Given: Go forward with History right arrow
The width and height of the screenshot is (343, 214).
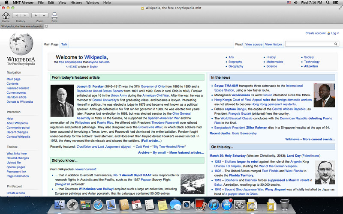Looking at the screenshot, I should point(25,15).
